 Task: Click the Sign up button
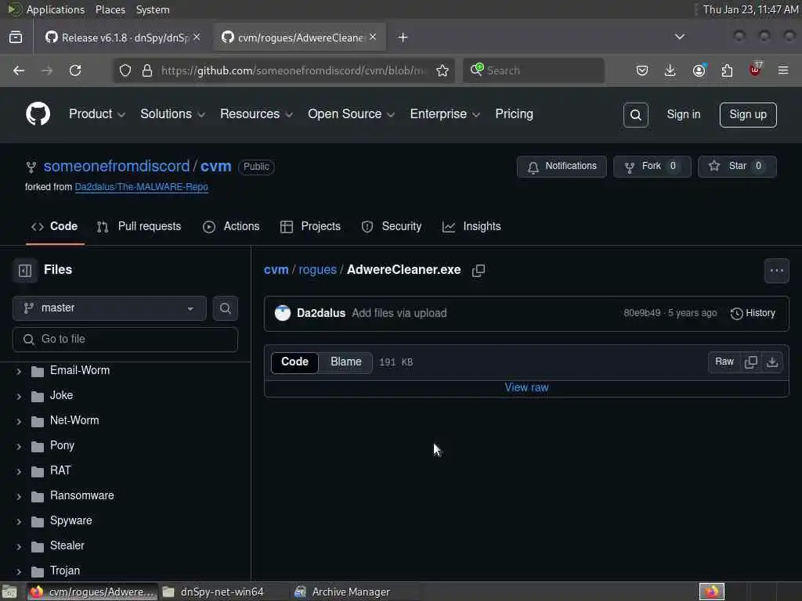(x=748, y=114)
